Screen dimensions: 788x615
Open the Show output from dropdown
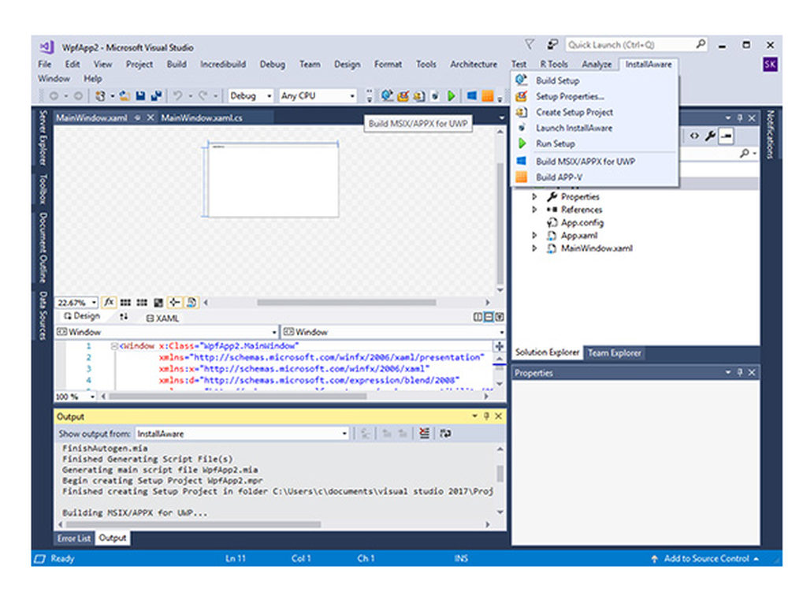(x=344, y=434)
